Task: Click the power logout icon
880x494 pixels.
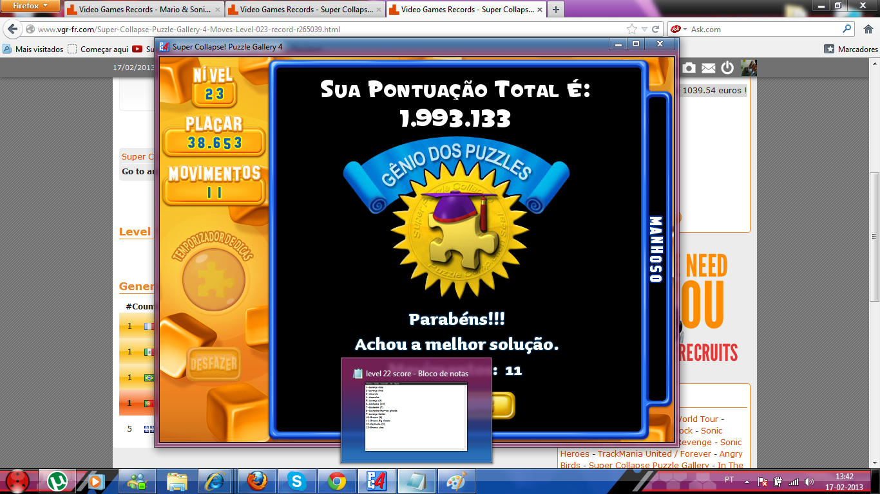Action: click(727, 68)
